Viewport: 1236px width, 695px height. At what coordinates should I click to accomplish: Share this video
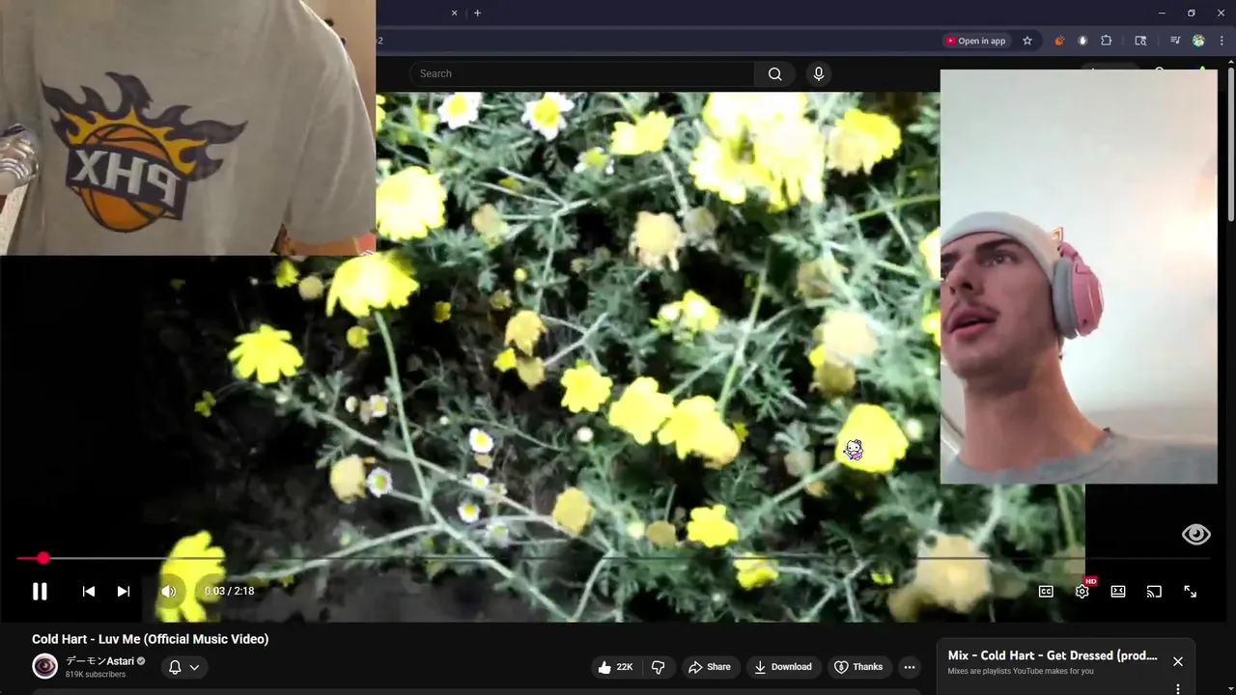[x=709, y=667]
